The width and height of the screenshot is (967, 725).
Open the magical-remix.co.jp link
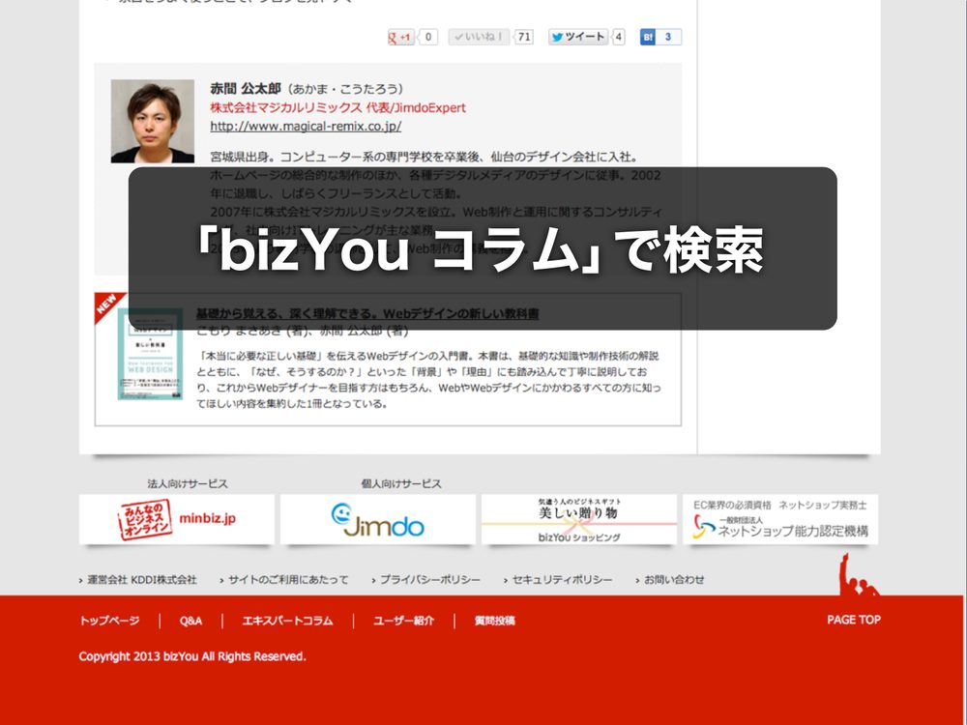[306, 127]
